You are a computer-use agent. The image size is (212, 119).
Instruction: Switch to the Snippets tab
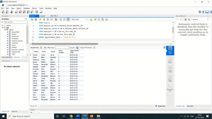click(190, 106)
